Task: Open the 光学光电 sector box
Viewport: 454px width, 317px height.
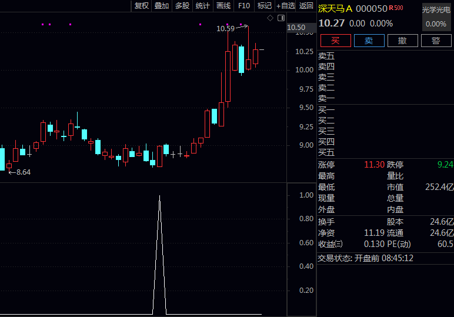Action: (436, 16)
